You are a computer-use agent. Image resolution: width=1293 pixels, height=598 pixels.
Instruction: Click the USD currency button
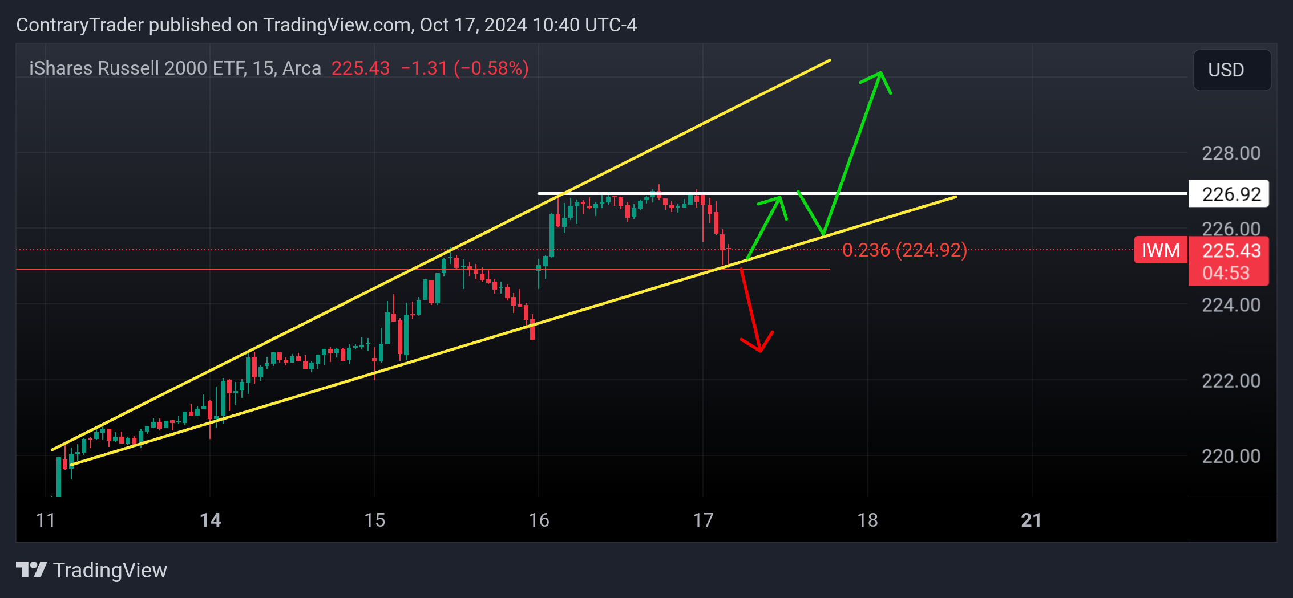click(x=1232, y=70)
